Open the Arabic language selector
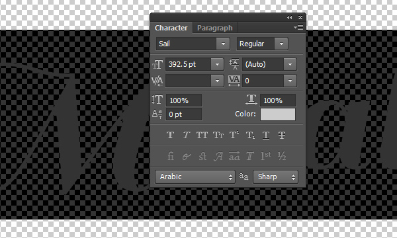Viewport: 397px width, 238px height. pos(195,177)
